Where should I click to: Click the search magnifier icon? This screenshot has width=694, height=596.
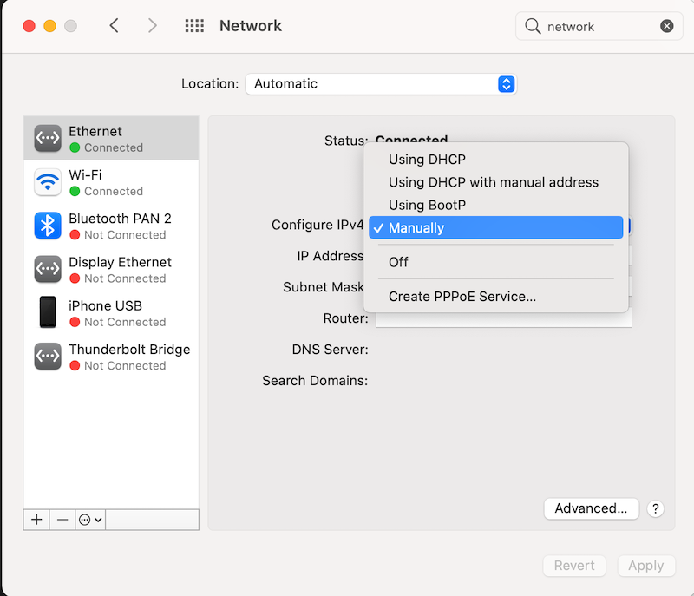pos(533,26)
